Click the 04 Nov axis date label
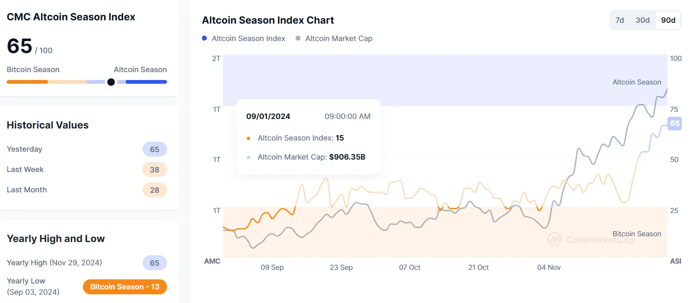The image size is (693, 303). 549,268
